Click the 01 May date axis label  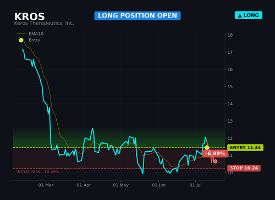[x=120, y=185]
